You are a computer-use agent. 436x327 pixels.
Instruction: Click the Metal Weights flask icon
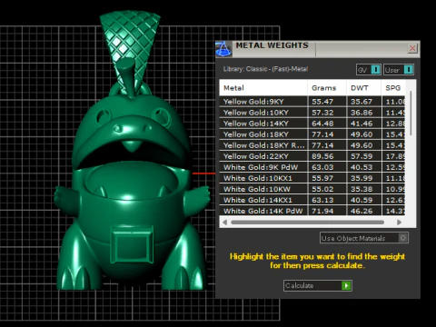223,49
